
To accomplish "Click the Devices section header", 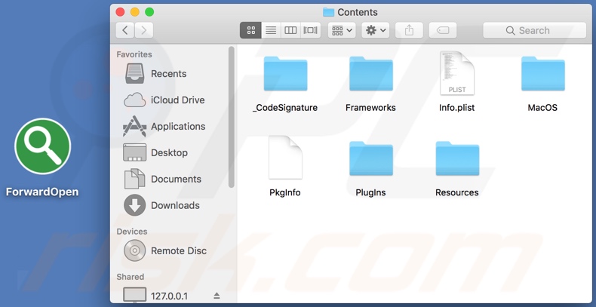I will click(x=132, y=232).
